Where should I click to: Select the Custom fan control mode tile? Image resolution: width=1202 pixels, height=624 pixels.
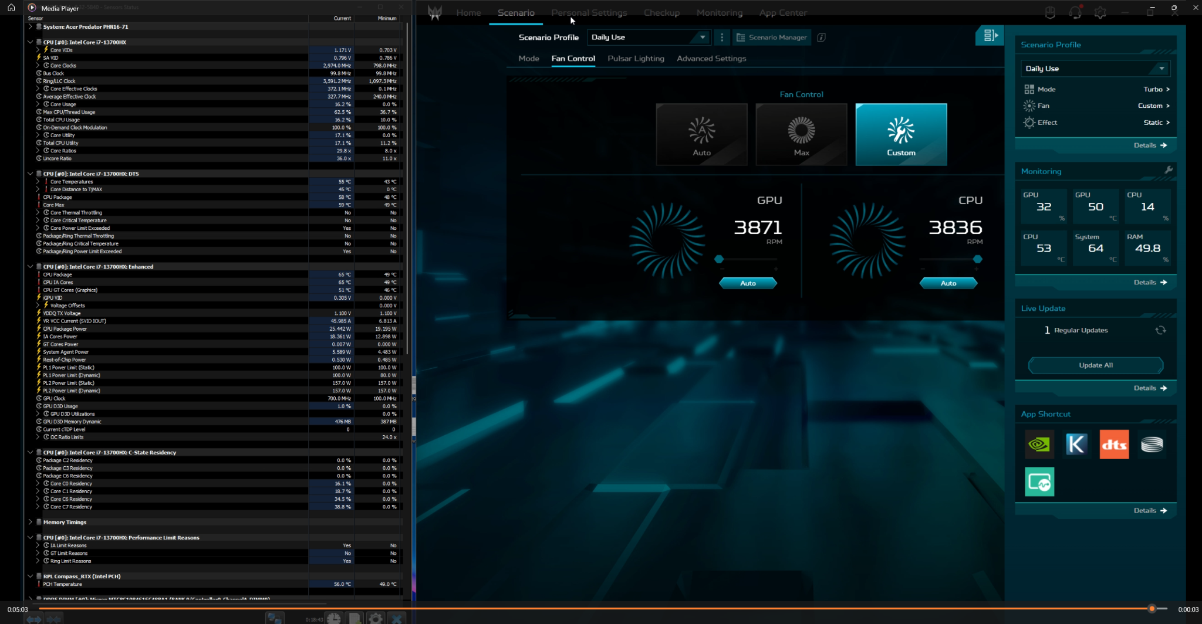click(x=901, y=134)
